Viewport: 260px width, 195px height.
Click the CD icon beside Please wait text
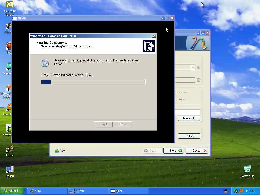[45, 62]
